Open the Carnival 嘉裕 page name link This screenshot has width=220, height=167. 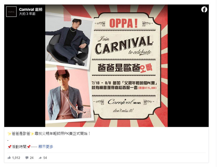[30, 9]
